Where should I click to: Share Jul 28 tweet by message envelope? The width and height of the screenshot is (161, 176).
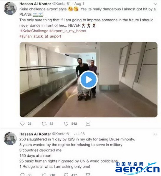point(88,175)
